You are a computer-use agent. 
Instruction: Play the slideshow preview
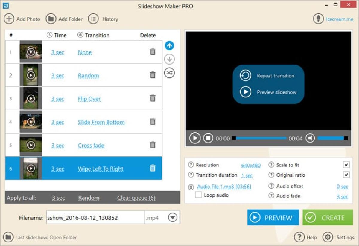point(195,138)
